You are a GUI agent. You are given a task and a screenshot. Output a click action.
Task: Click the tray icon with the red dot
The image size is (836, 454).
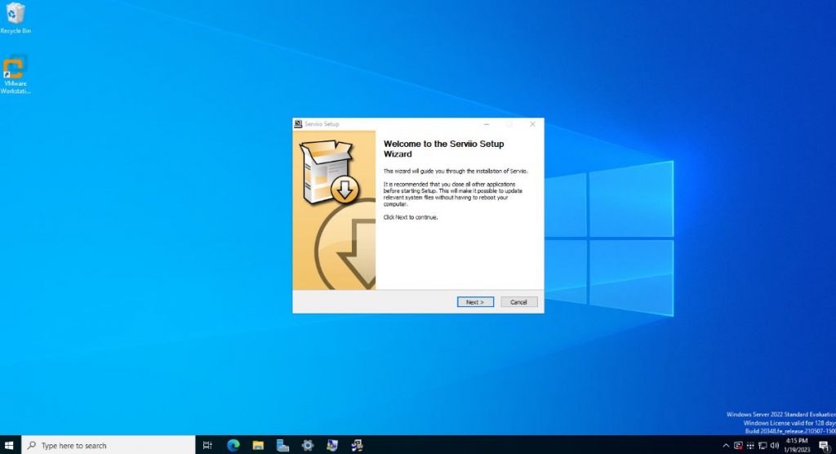pos(738,446)
